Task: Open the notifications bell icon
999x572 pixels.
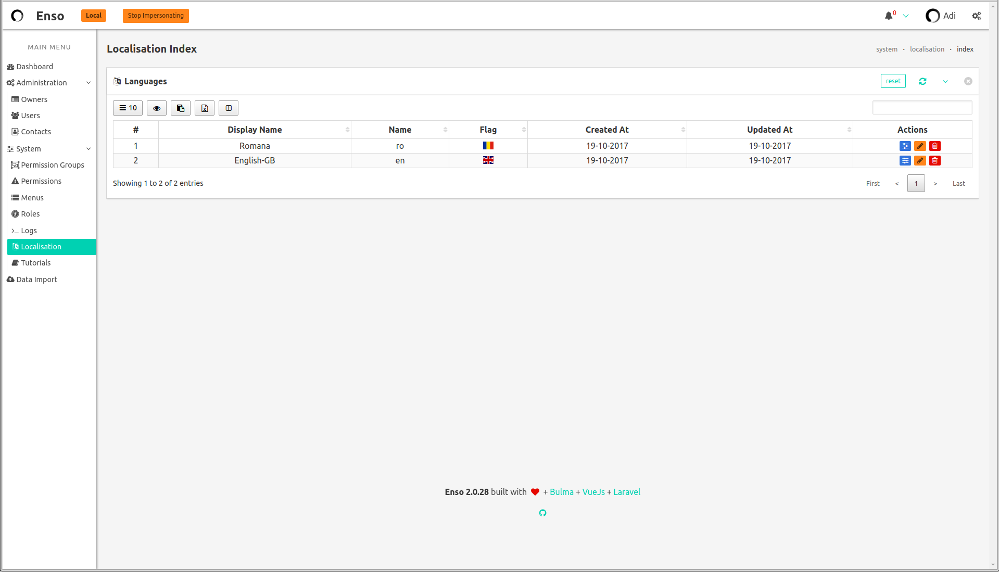Action: point(888,16)
